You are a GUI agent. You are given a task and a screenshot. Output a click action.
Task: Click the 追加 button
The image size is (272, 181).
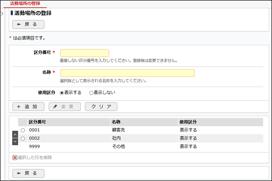28,106
